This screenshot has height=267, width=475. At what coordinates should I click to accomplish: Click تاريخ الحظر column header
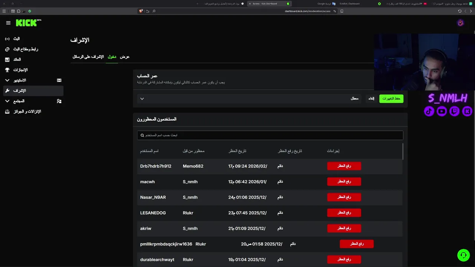tap(237, 151)
